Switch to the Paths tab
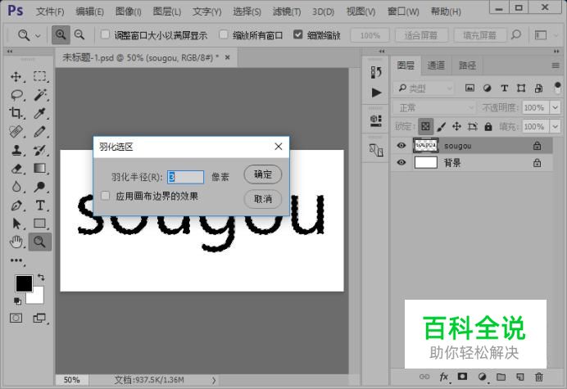567x389 pixels. (x=467, y=66)
